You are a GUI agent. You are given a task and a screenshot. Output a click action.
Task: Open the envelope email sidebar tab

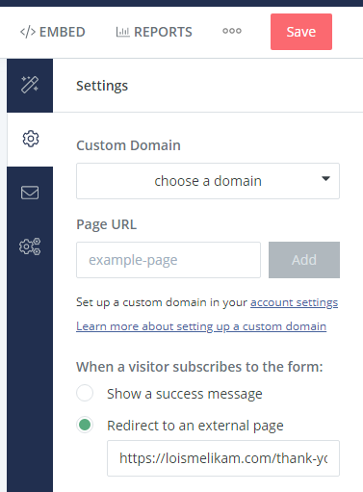point(30,193)
